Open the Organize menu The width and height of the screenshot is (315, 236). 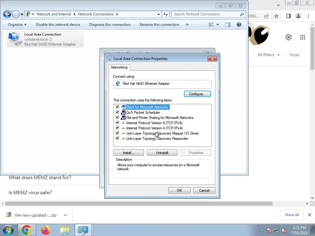pos(17,25)
